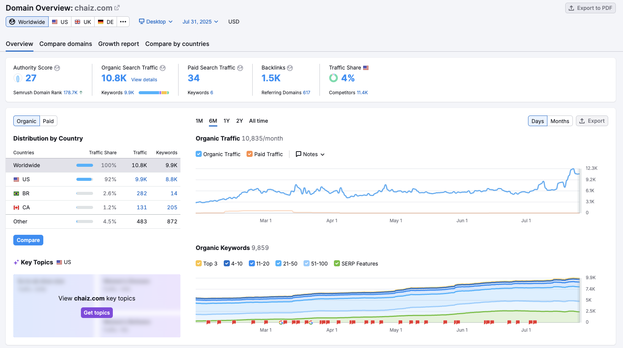Screen dimensions: 623x348
Task: Select the 1M time range
Action: click(x=199, y=121)
